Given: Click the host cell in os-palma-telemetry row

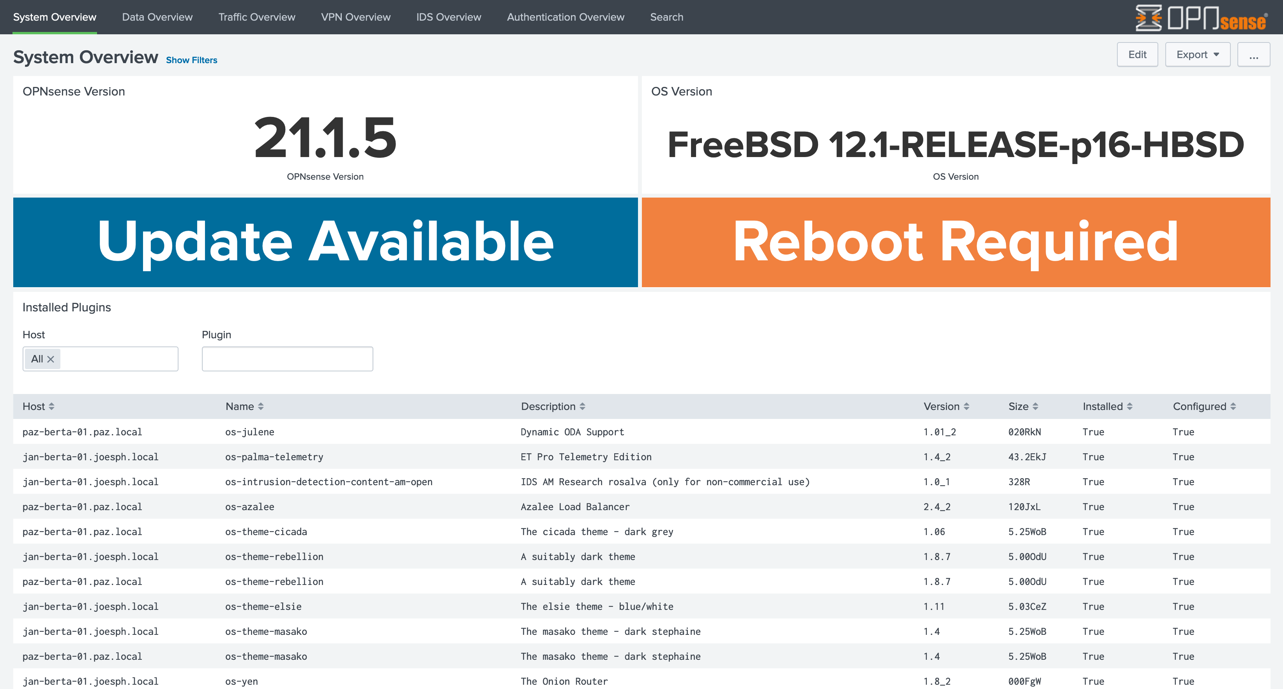Looking at the screenshot, I should [x=91, y=457].
